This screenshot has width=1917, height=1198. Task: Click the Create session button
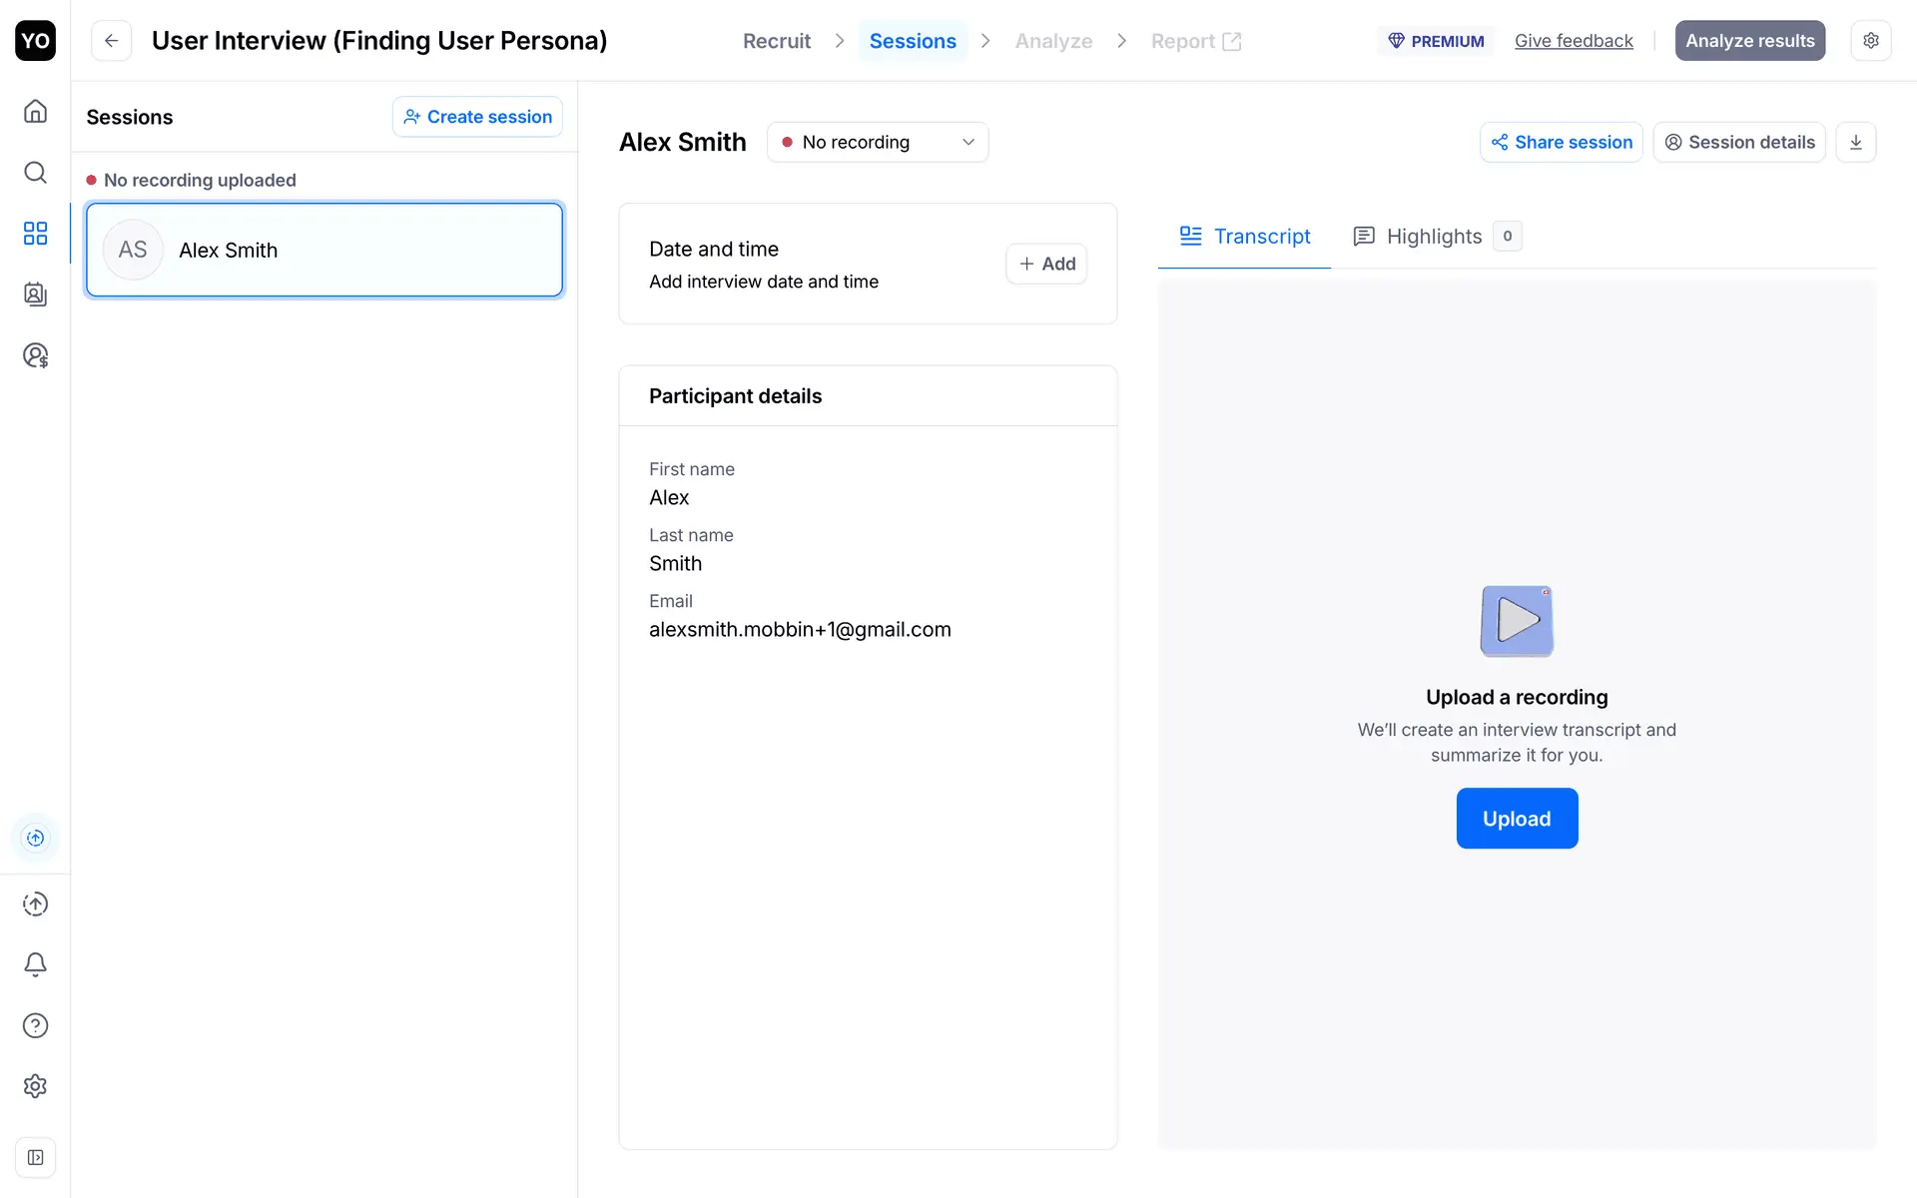[477, 117]
